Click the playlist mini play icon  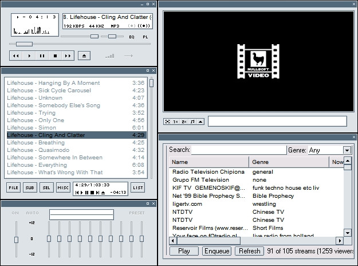point(82,193)
